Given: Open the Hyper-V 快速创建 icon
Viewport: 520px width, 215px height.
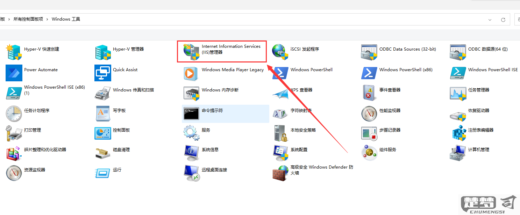Looking at the screenshot, I should (x=14, y=52).
